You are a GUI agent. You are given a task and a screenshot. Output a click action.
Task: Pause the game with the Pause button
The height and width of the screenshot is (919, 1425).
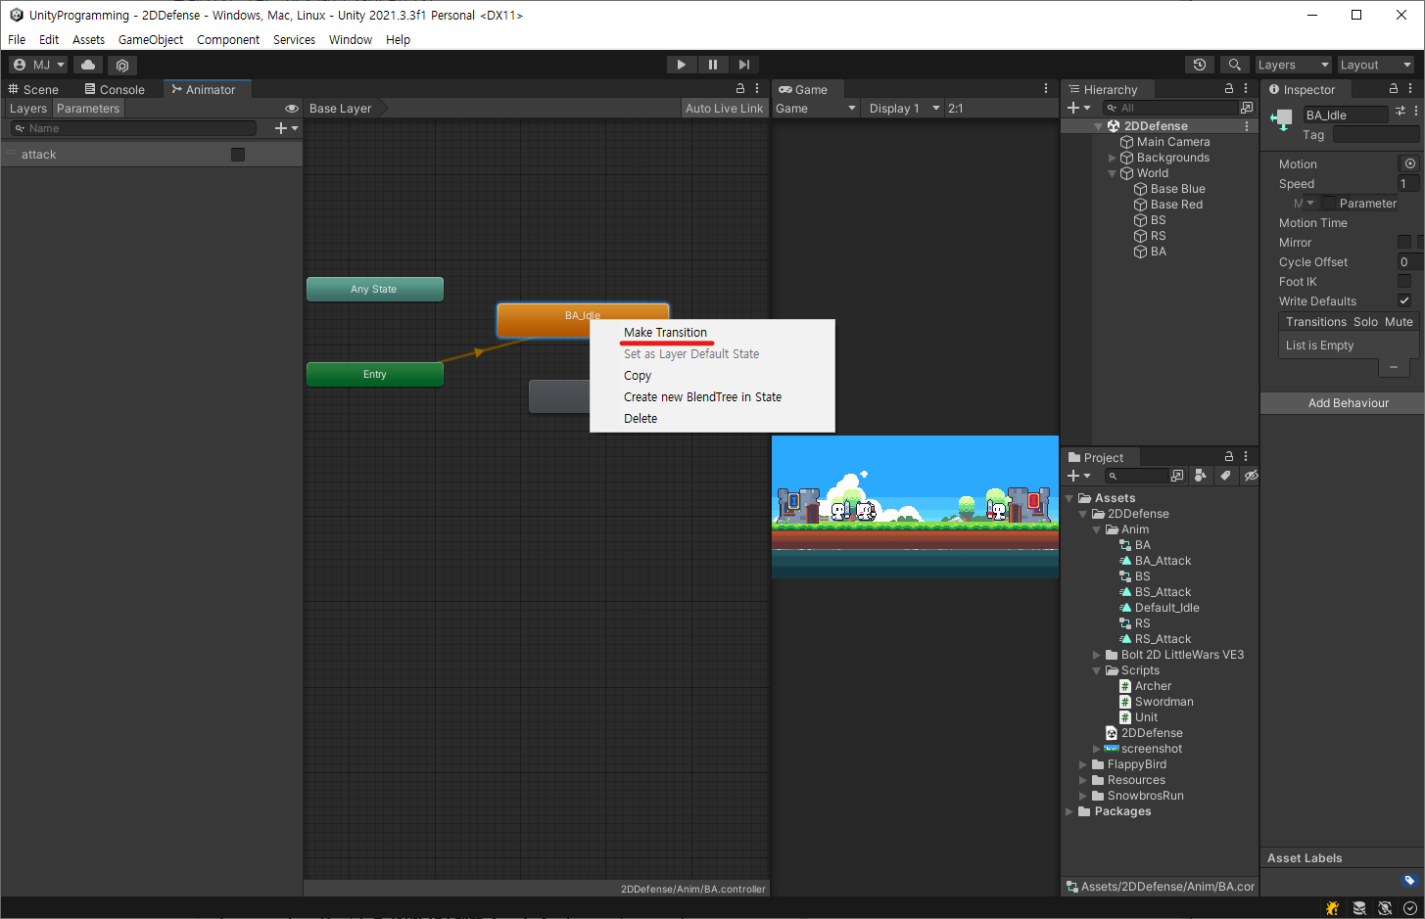713,65
